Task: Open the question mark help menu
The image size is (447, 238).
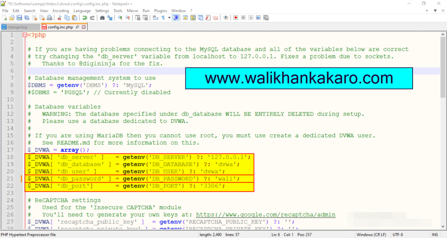Action: pyautogui.click(x=191, y=10)
